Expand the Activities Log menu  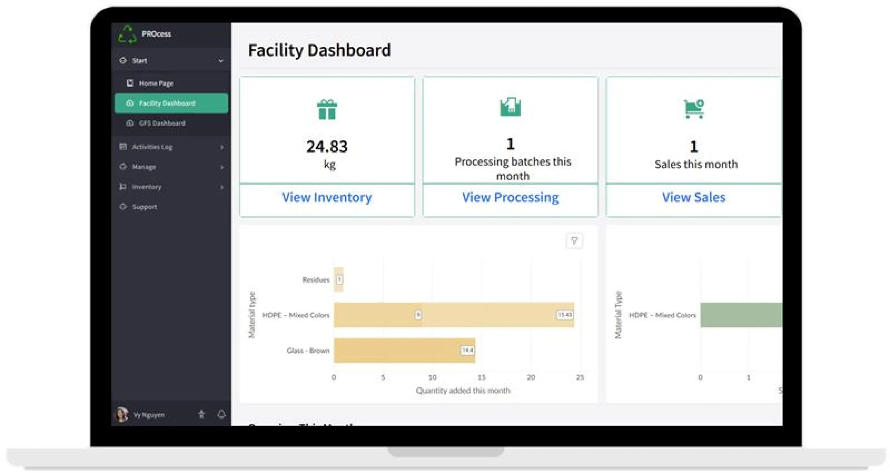click(x=222, y=147)
